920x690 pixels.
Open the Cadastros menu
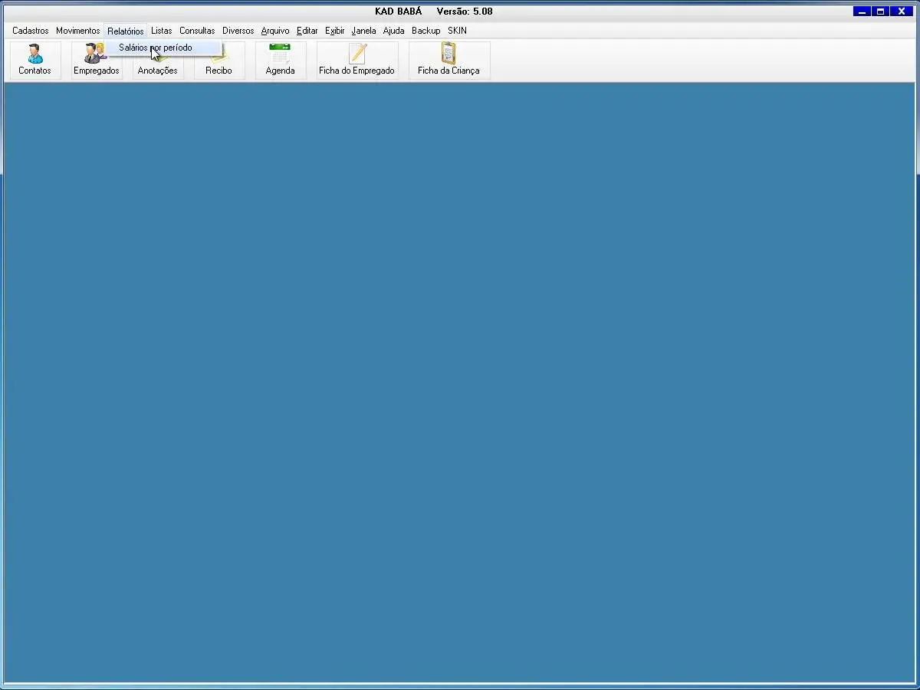[x=30, y=31]
